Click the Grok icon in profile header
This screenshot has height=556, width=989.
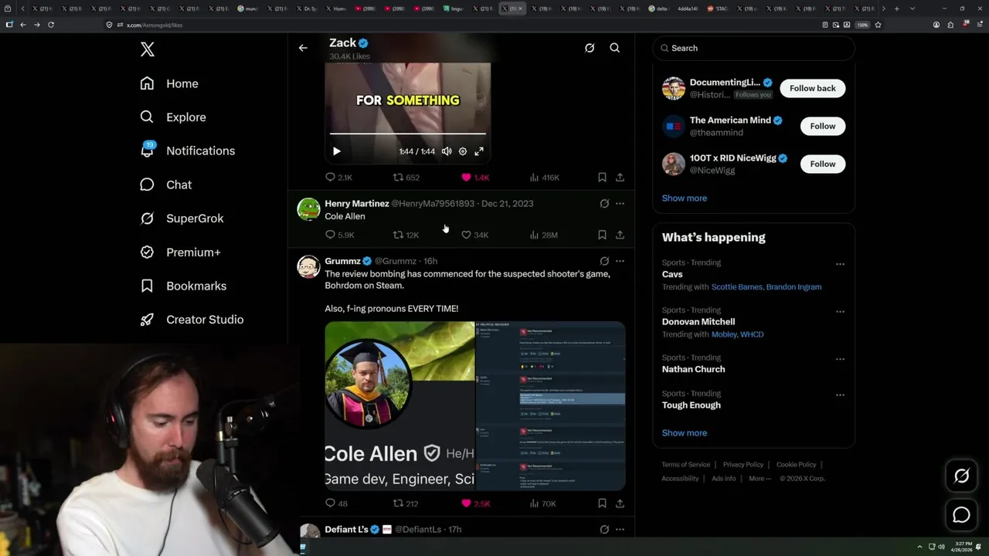pyautogui.click(x=590, y=48)
